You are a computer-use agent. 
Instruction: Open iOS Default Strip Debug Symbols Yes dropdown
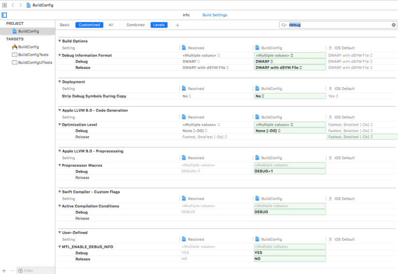click(333, 96)
